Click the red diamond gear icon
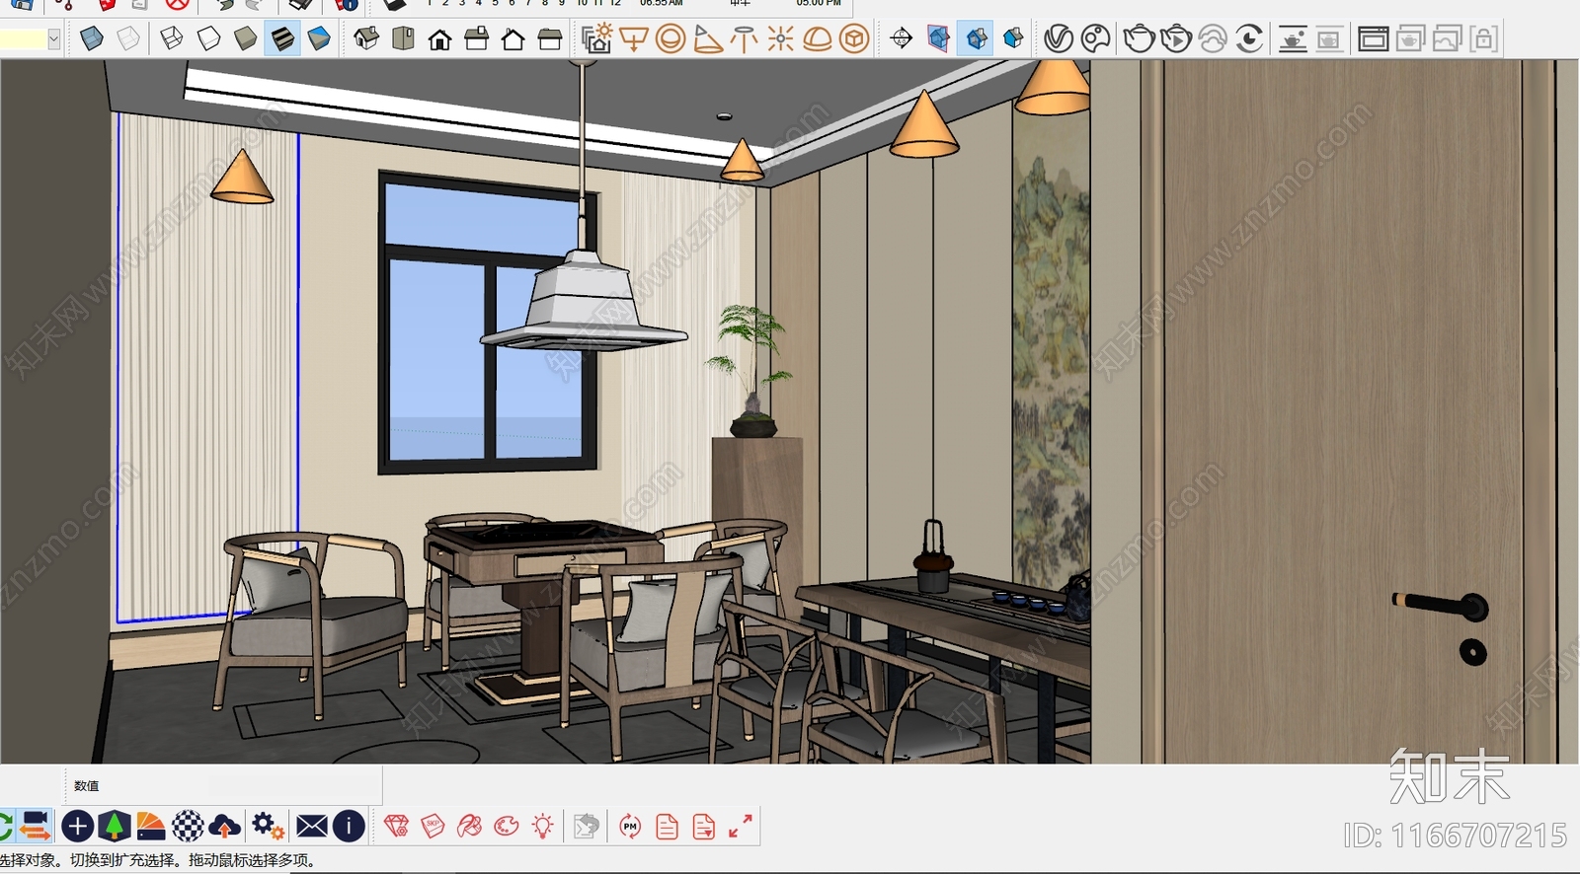 [396, 826]
